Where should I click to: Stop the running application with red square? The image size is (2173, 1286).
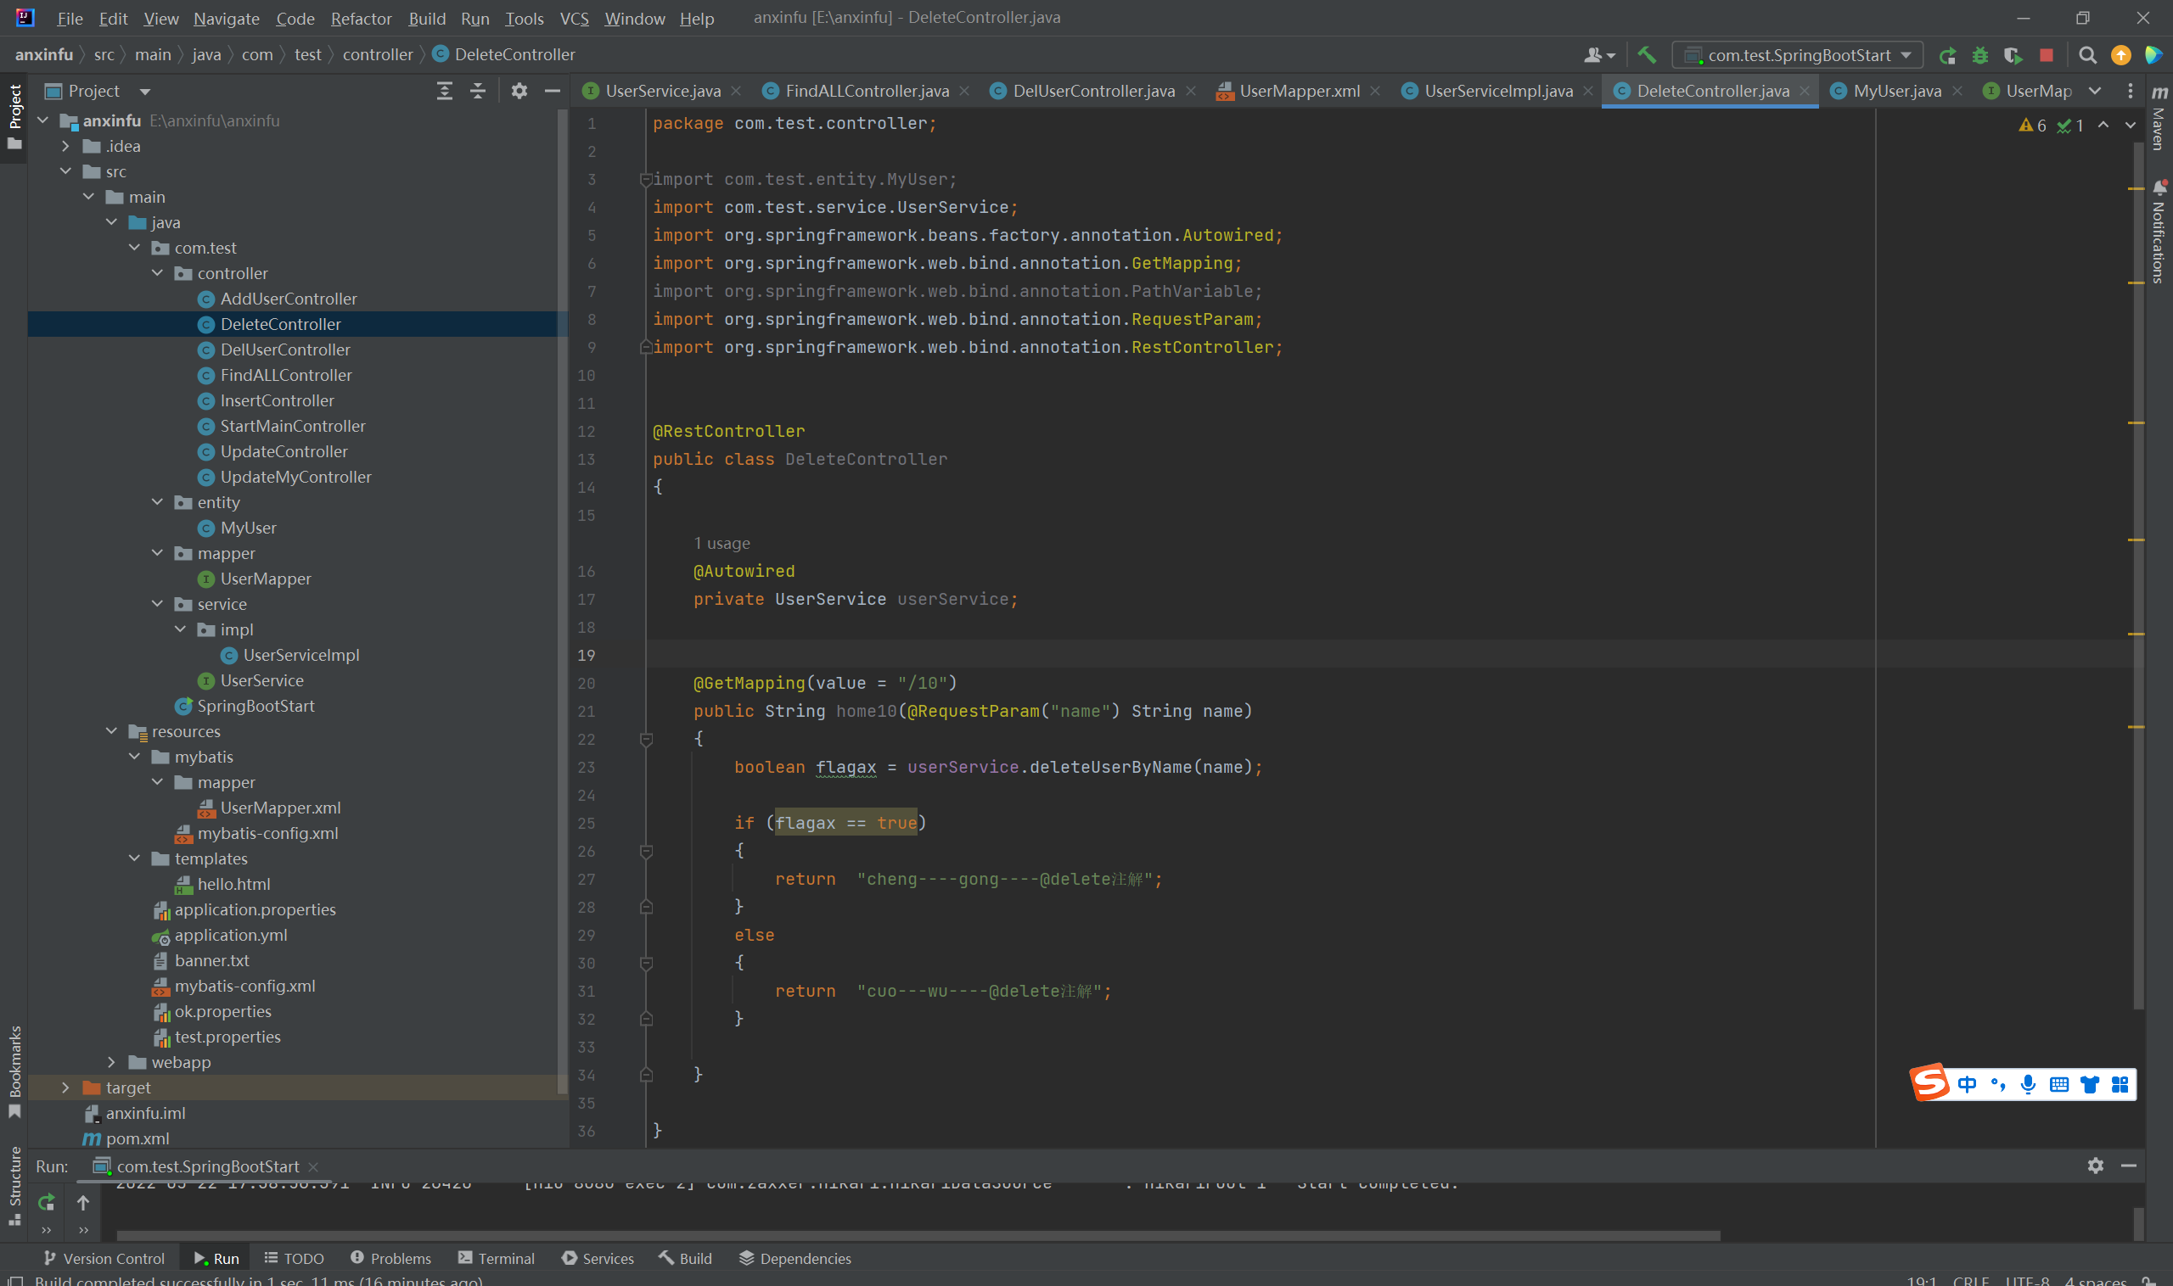(x=2047, y=55)
